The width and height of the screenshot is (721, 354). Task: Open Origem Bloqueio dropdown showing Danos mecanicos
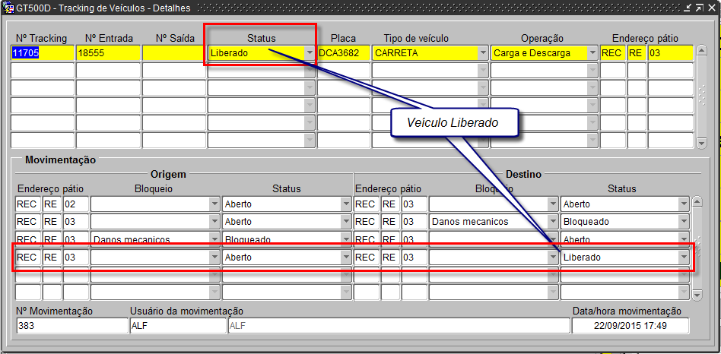(214, 239)
